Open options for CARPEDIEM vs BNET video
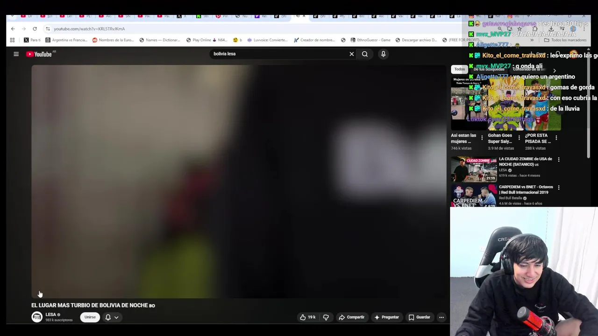The height and width of the screenshot is (336, 598). 559,188
